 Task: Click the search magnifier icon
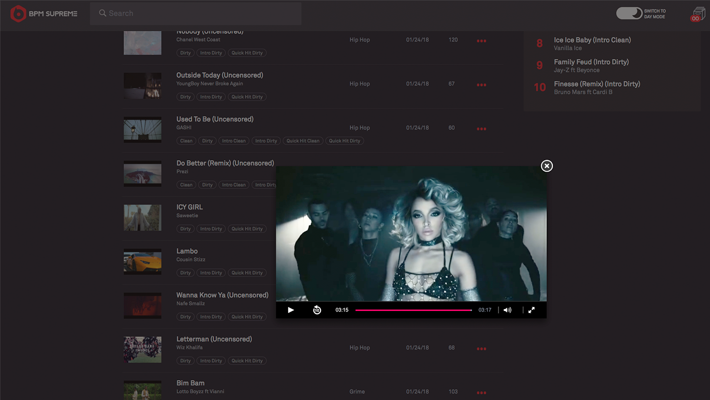click(x=102, y=13)
